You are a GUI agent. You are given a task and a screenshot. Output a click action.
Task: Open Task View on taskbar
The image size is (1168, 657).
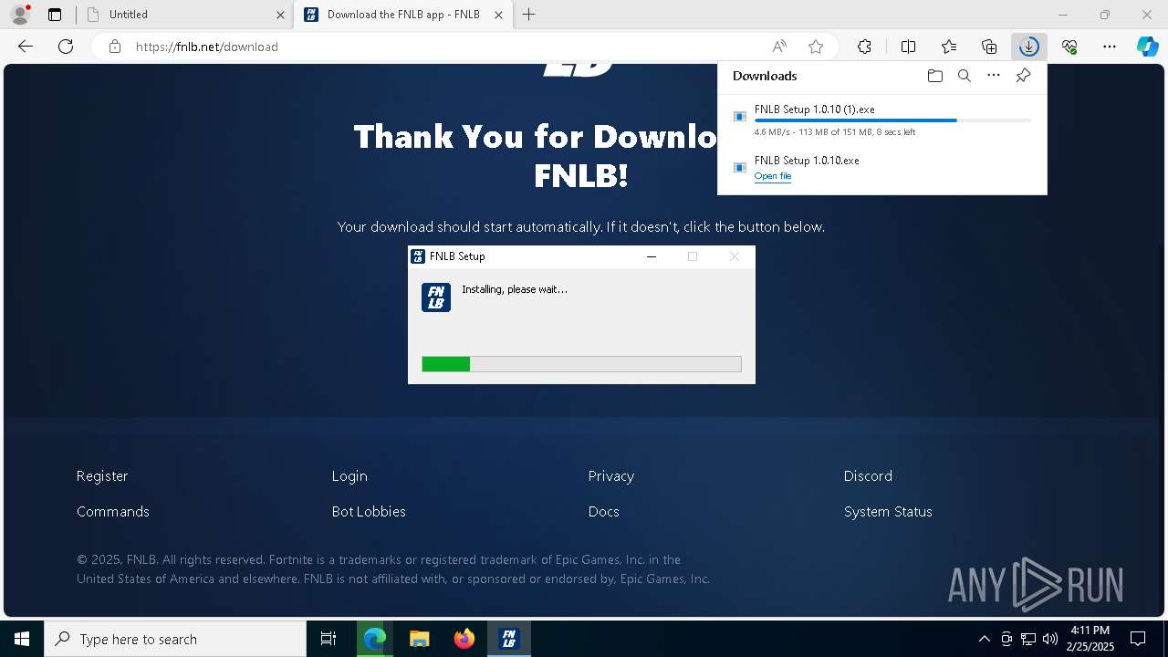(x=328, y=639)
